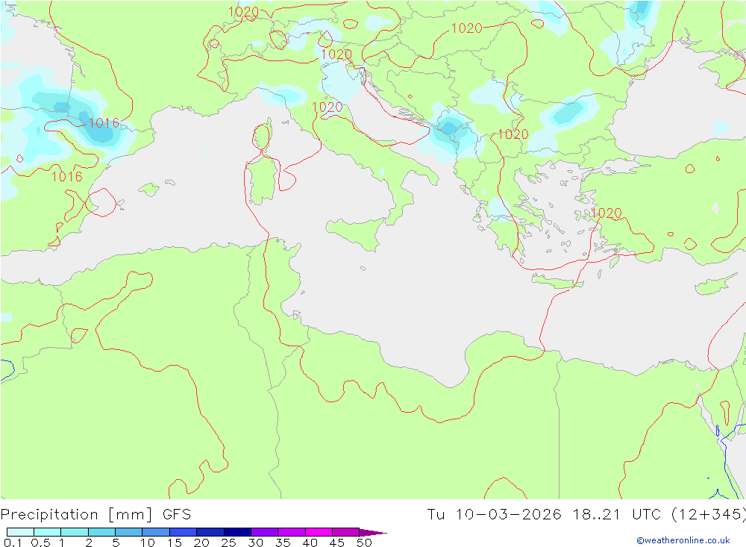Viewport: 746px width, 547px height.
Task: Click the '40' legend scale label
Action: 310,543
